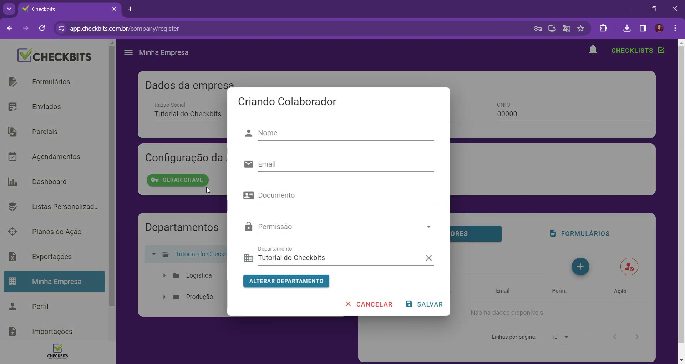
Task: Click the Exportações file icon
Action: pos(12,257)
